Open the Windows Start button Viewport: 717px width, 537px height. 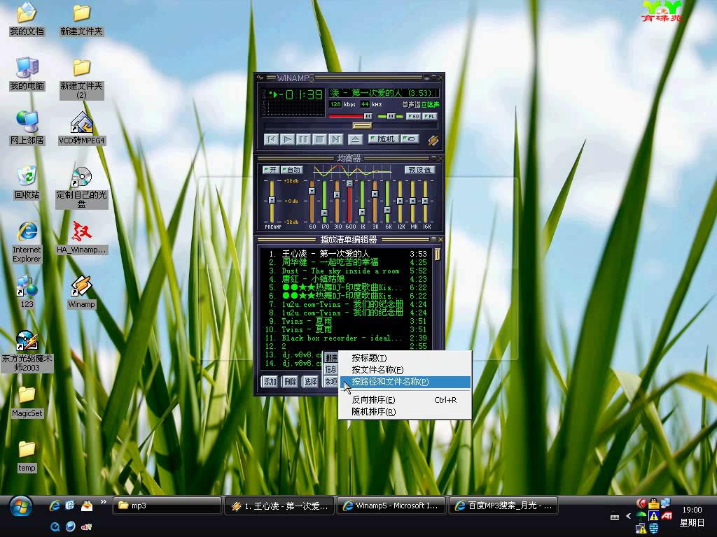[20, 507]
